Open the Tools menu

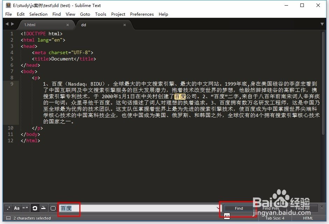point(100,14)
